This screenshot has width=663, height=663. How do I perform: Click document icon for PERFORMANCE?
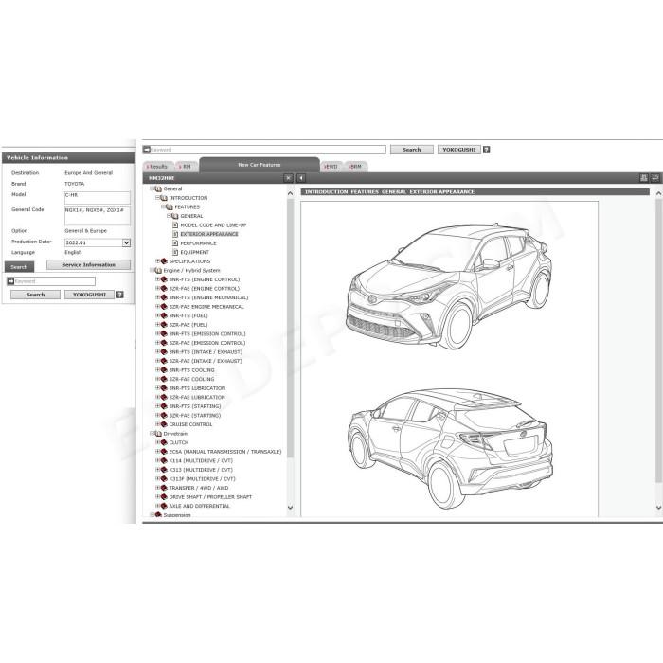coord(175,243)
